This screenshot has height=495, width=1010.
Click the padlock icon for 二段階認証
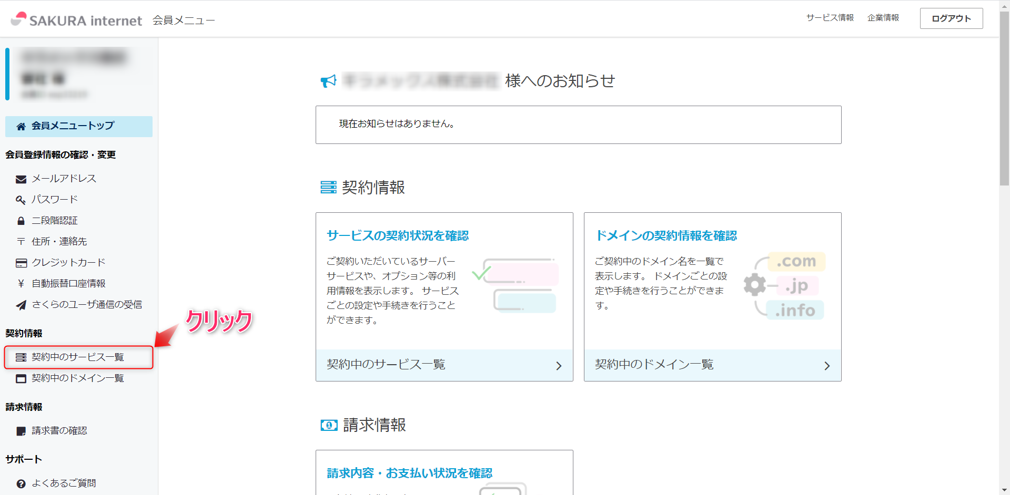pyautogui.click(x=21, y=221)
